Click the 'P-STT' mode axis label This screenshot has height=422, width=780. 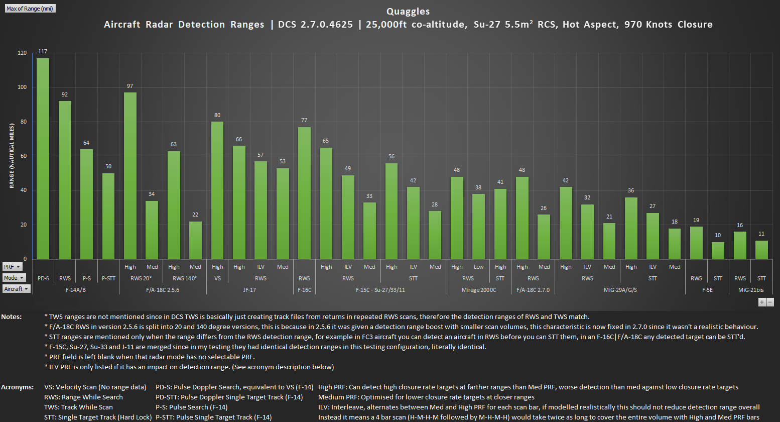coord(108,278)
